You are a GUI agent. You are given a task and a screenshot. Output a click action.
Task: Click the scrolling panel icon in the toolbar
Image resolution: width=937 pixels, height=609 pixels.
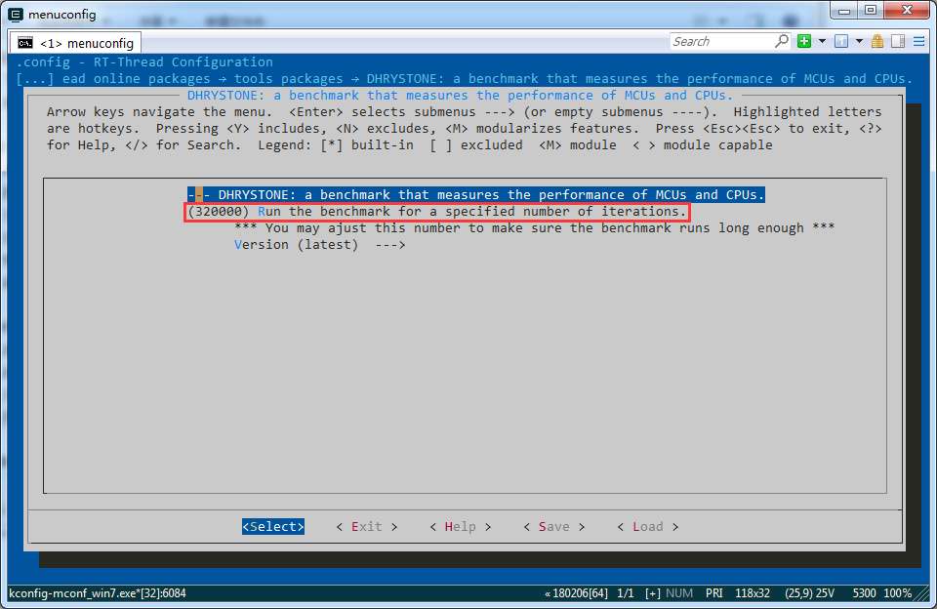tap(898, 41)
